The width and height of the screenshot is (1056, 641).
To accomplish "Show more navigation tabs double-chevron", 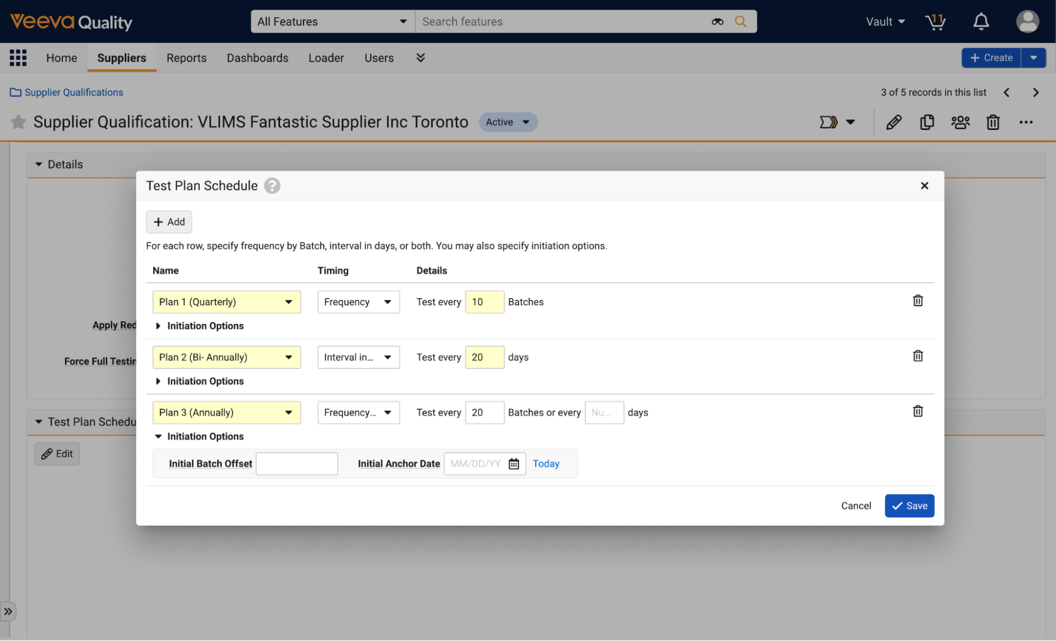I will coord(420,58).
